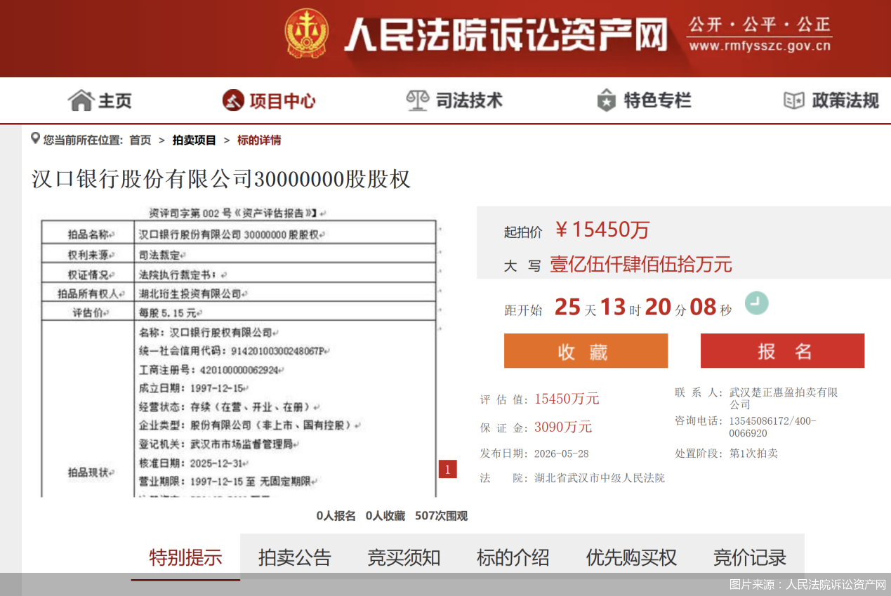
Task: Click the red 报名 button
Action: (x=782, y=351)
